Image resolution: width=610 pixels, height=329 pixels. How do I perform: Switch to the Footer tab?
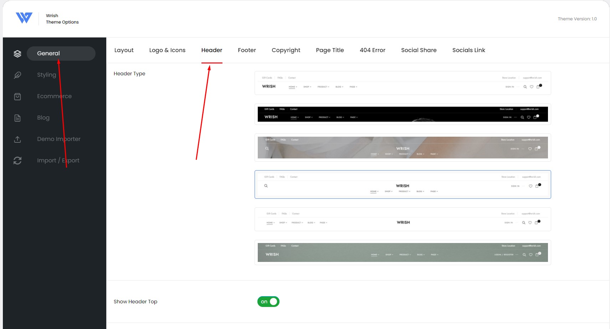click(247, 50)
